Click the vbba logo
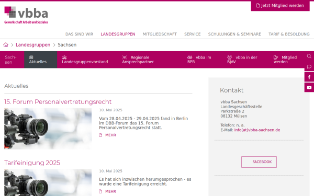 click(26, 15)
